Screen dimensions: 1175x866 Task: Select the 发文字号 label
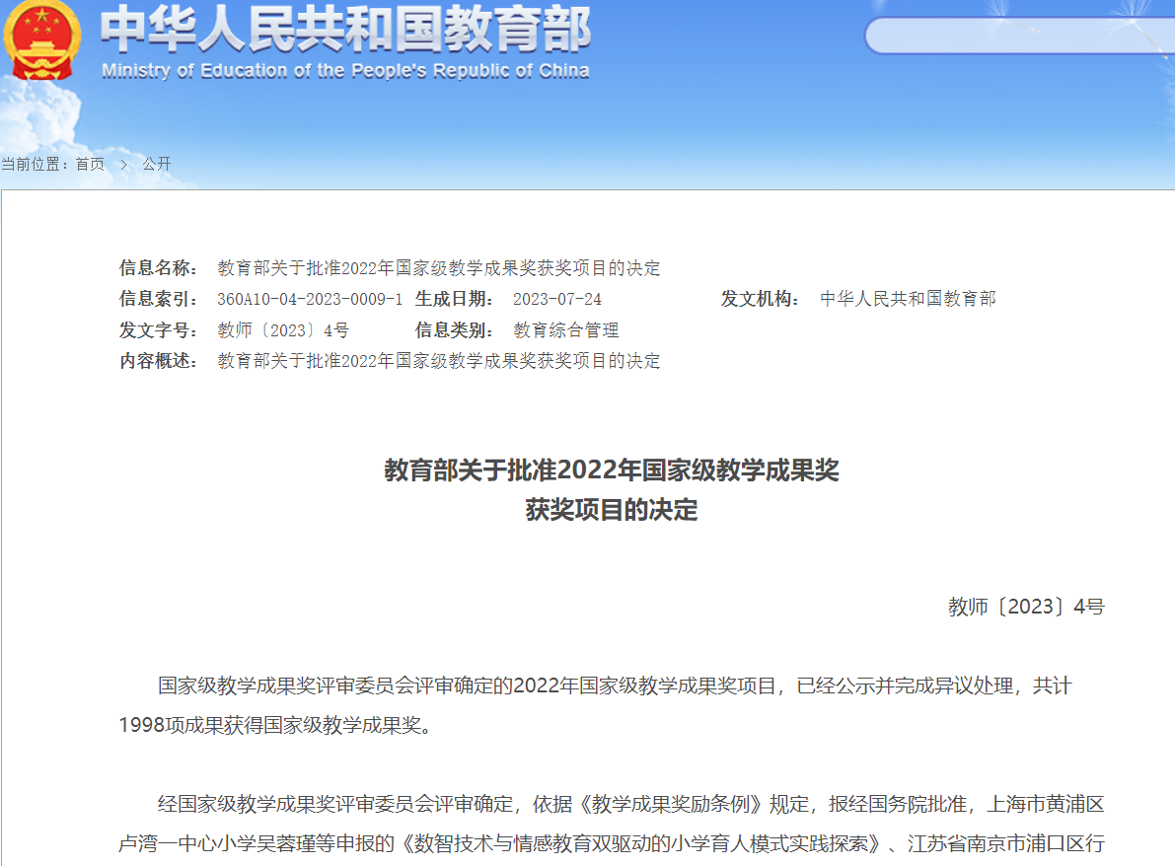click(x=158, y=330)
